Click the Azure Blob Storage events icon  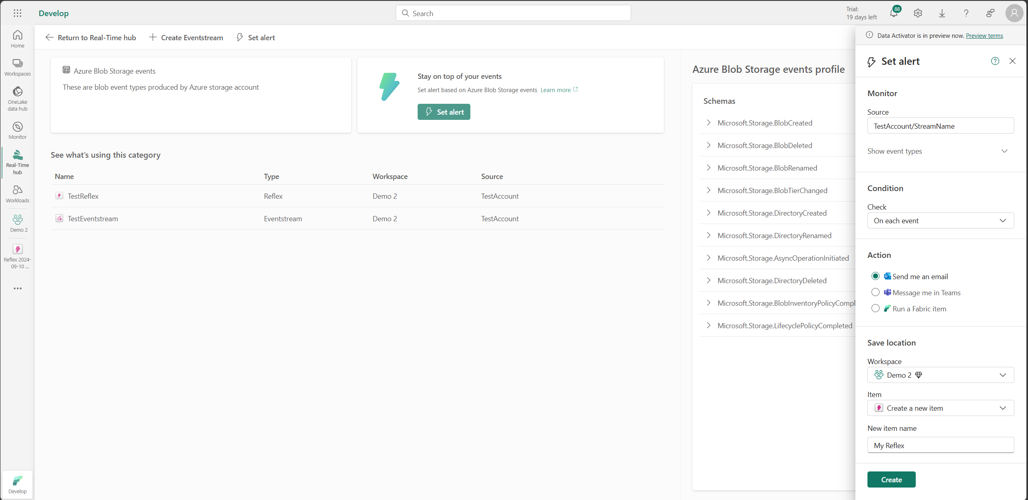pos(66,70)
